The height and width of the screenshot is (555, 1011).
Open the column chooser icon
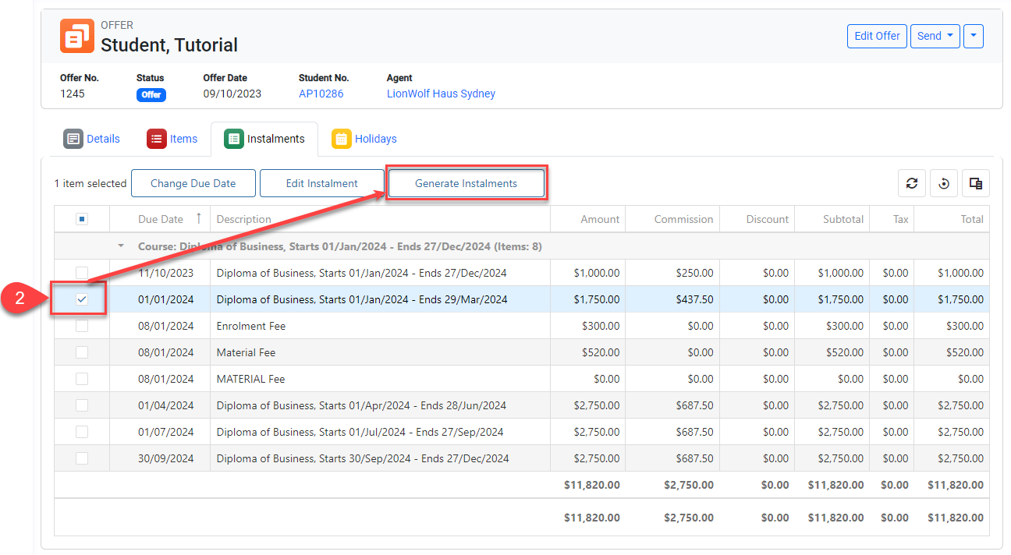click(975, 183)
